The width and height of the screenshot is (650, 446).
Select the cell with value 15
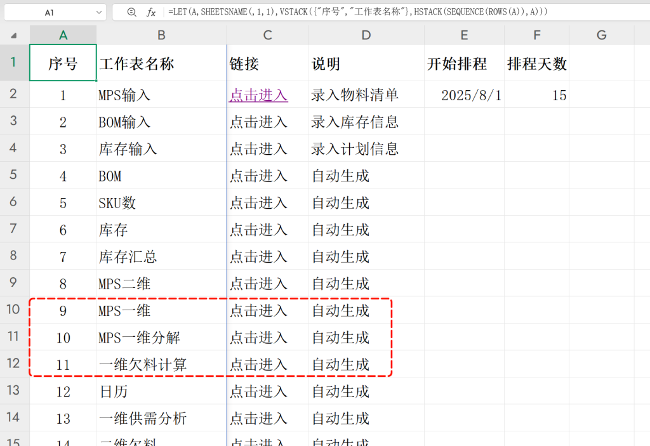(537, 95)
